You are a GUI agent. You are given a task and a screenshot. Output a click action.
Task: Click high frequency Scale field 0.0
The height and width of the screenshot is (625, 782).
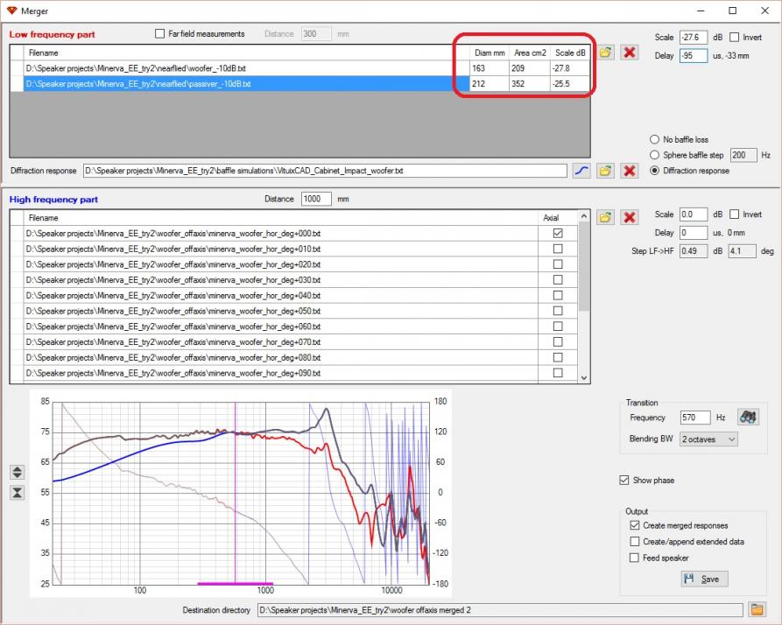[x=694, y=214]
